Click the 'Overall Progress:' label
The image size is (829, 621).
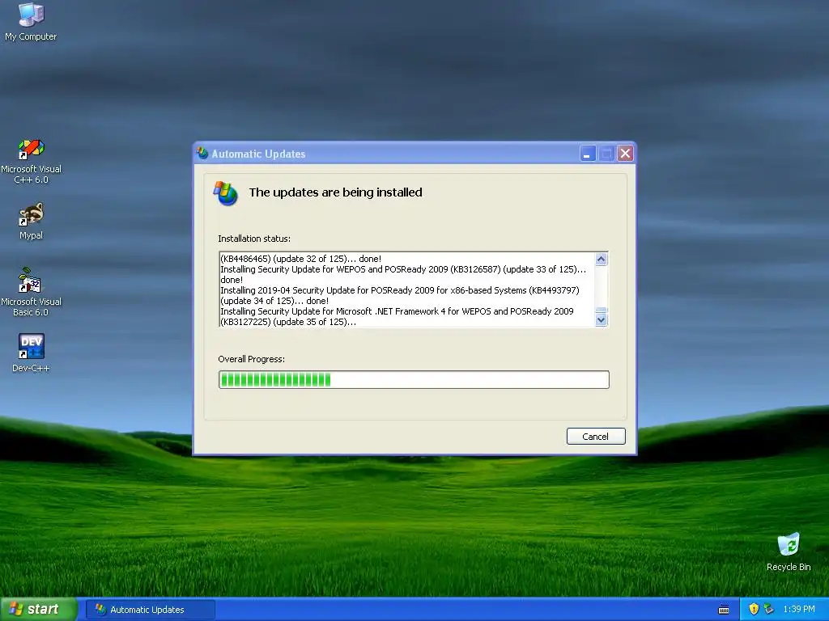pyautogui.click(x=252, y=359)
